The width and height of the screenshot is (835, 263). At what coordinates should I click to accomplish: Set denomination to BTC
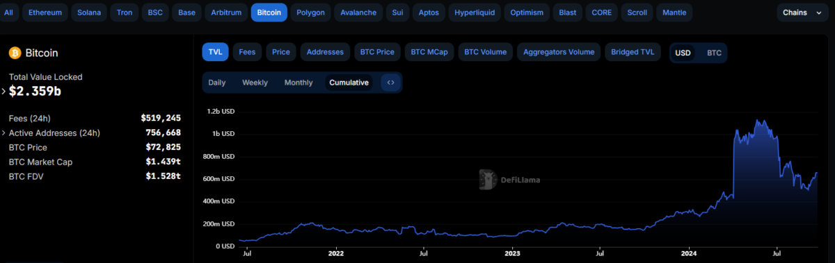(714, 53)
